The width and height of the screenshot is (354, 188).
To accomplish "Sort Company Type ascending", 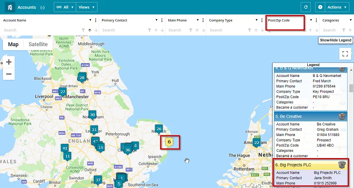I will 256,30.
